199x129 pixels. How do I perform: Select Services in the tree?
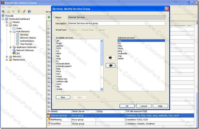click(24, 35)
